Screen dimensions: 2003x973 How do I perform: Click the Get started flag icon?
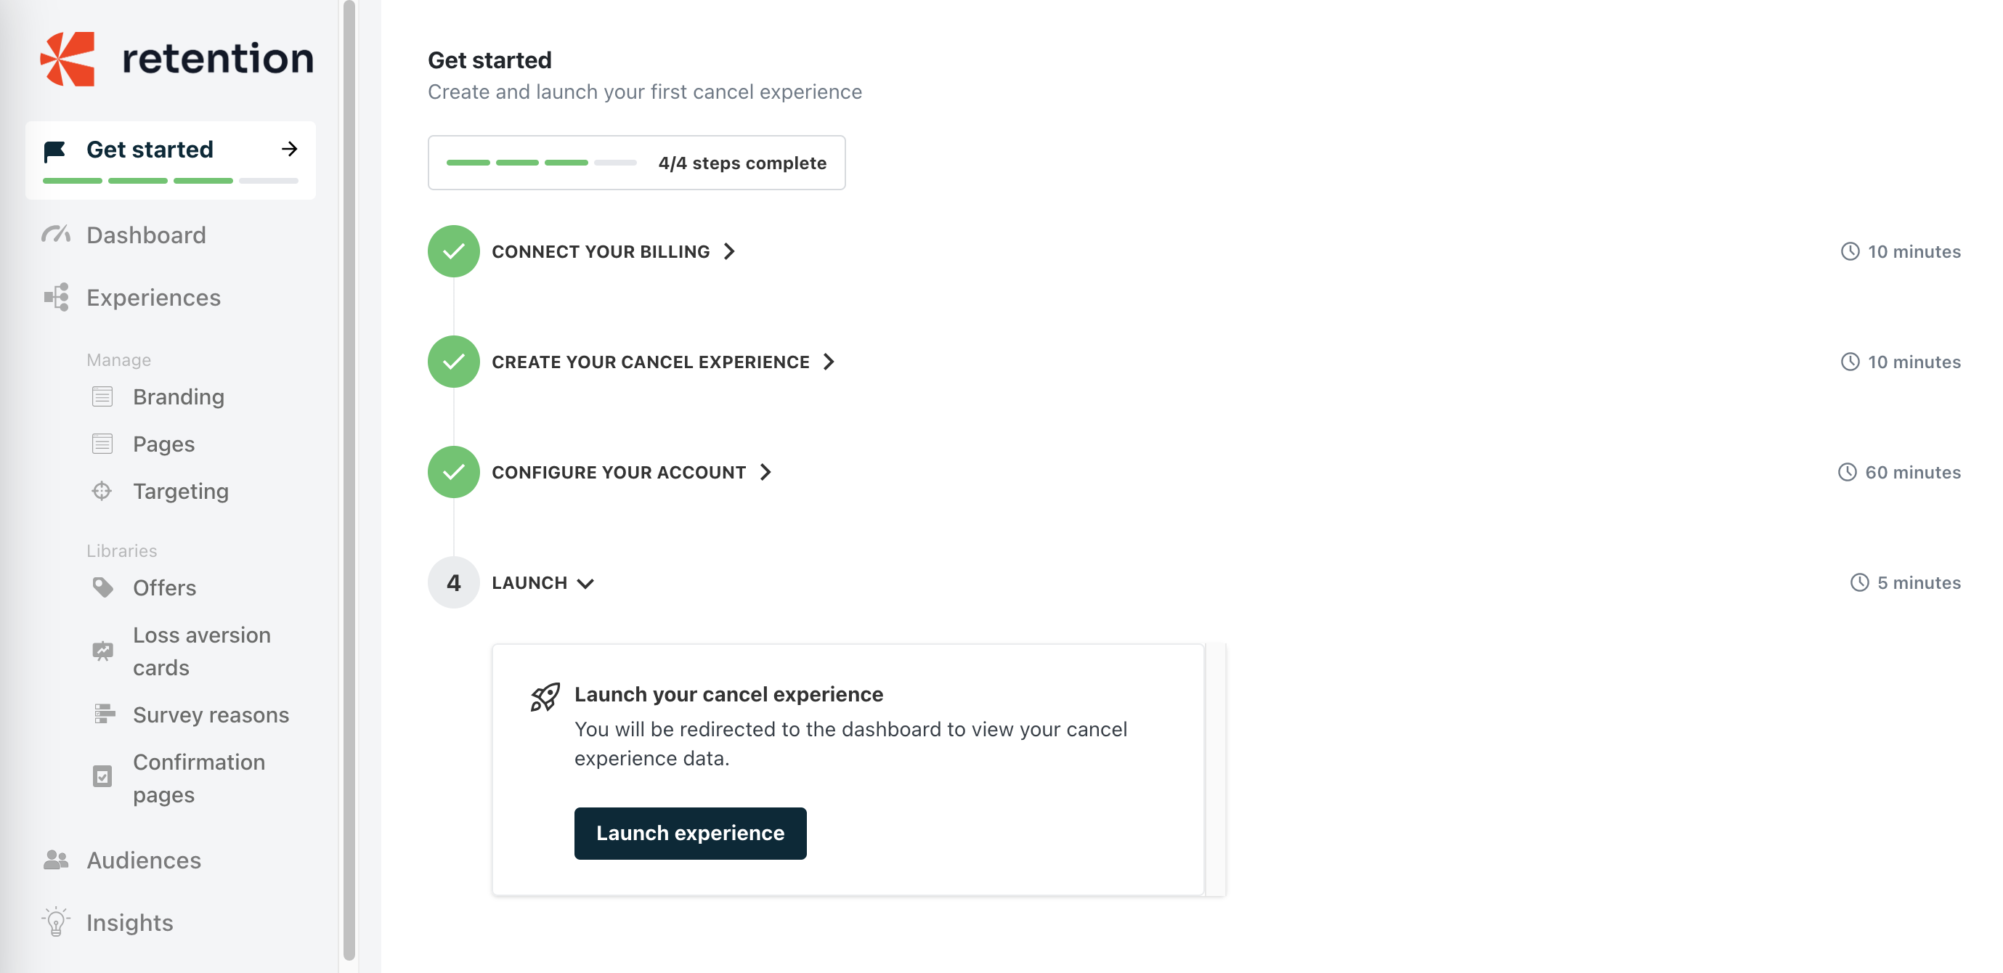tap(54, 151)
